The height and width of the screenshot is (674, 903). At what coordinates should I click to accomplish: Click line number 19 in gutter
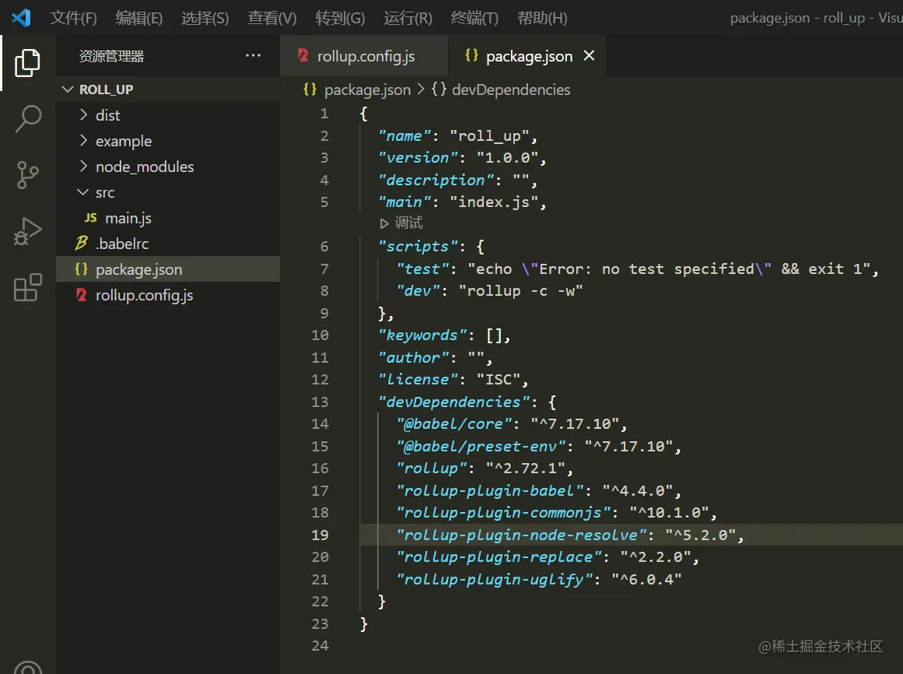(320, 535)
